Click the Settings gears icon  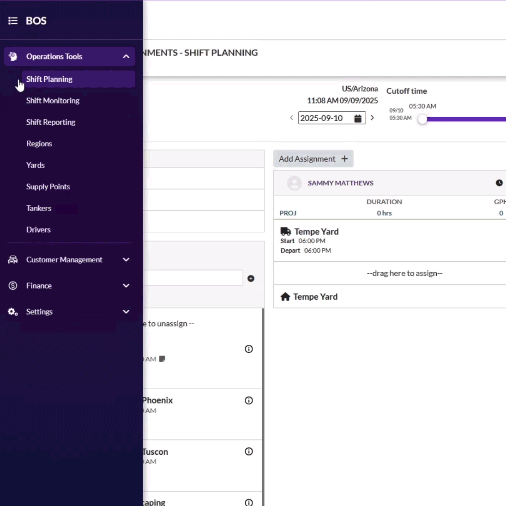tap(13, 312)
